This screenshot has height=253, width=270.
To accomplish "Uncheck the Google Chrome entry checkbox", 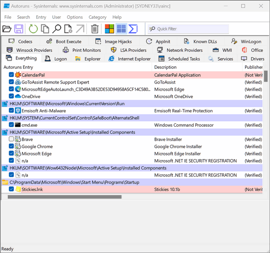I will point(11,146).
